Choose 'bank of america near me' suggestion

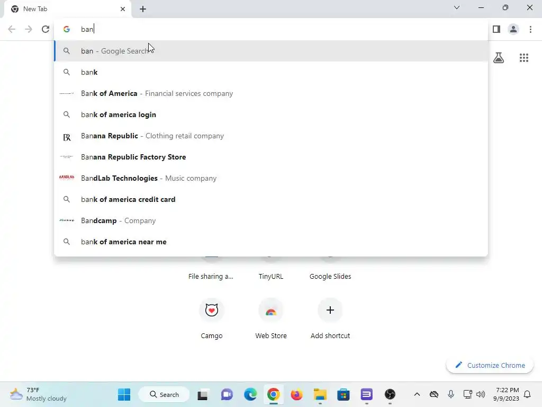[x=271, y=242]
